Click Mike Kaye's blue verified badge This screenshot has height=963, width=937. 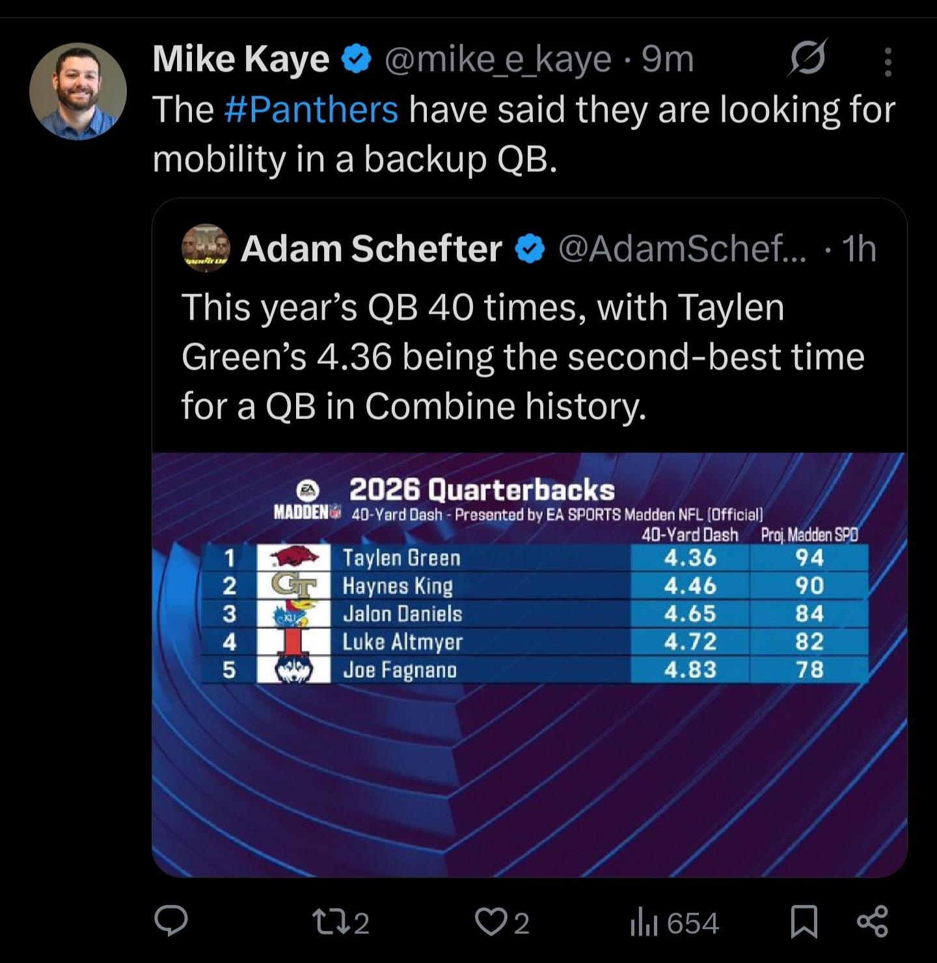357,60
